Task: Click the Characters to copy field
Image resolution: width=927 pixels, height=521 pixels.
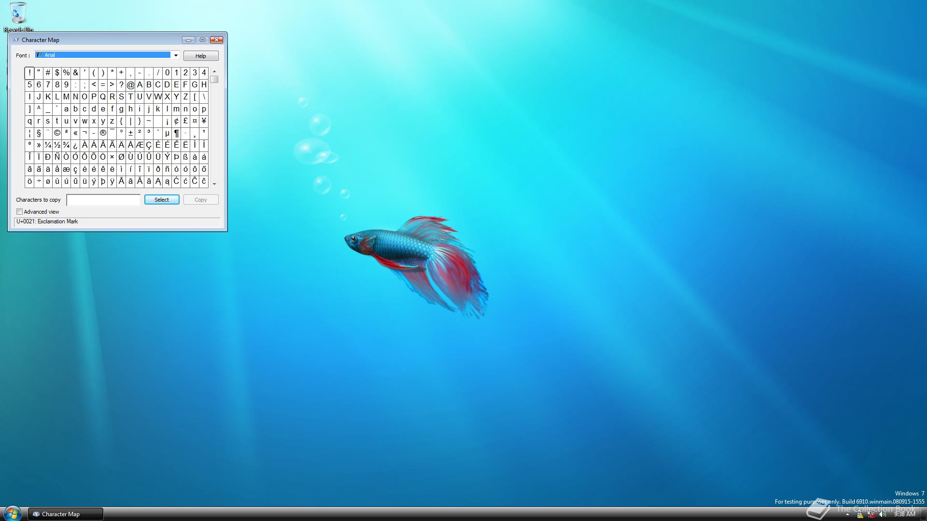Action: (x=103, y=200)
